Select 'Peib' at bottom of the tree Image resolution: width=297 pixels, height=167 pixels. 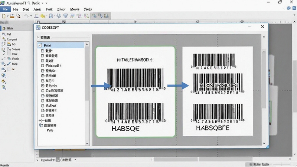coord(50,131)
